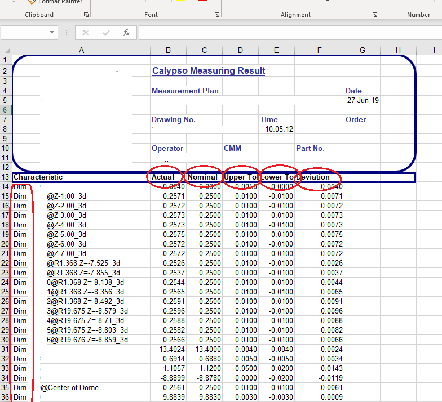Click the Format Painter button
The width and height of the screenshot is (442, 402).
click(x=55, y=2)
